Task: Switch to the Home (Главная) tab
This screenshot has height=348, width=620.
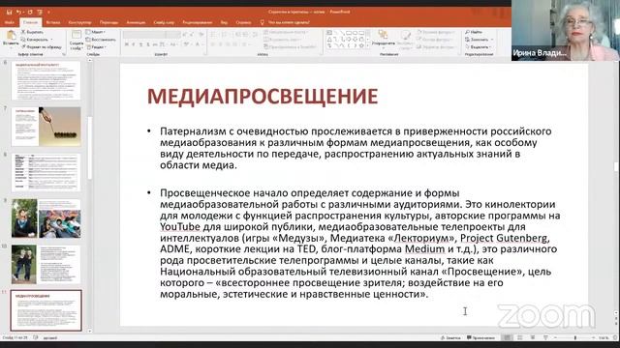Action: 30,22
